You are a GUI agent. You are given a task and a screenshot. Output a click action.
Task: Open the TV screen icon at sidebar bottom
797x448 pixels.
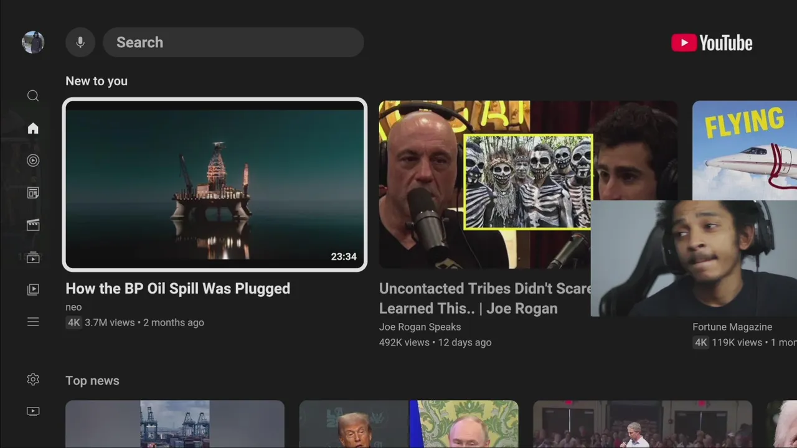pyautogui.click(x=33, y=411)
